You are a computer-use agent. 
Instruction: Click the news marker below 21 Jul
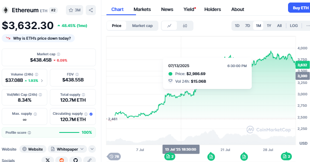[x=211, y=157]
